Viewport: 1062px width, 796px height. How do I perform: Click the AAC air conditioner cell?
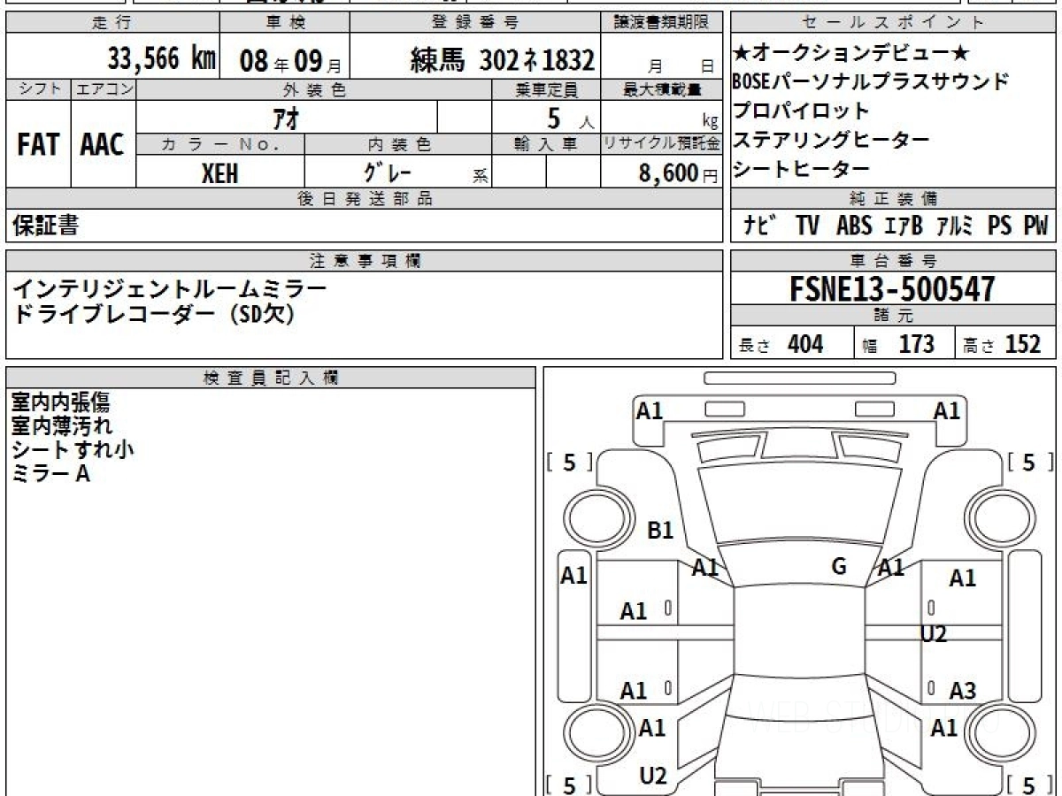[103, 145]
